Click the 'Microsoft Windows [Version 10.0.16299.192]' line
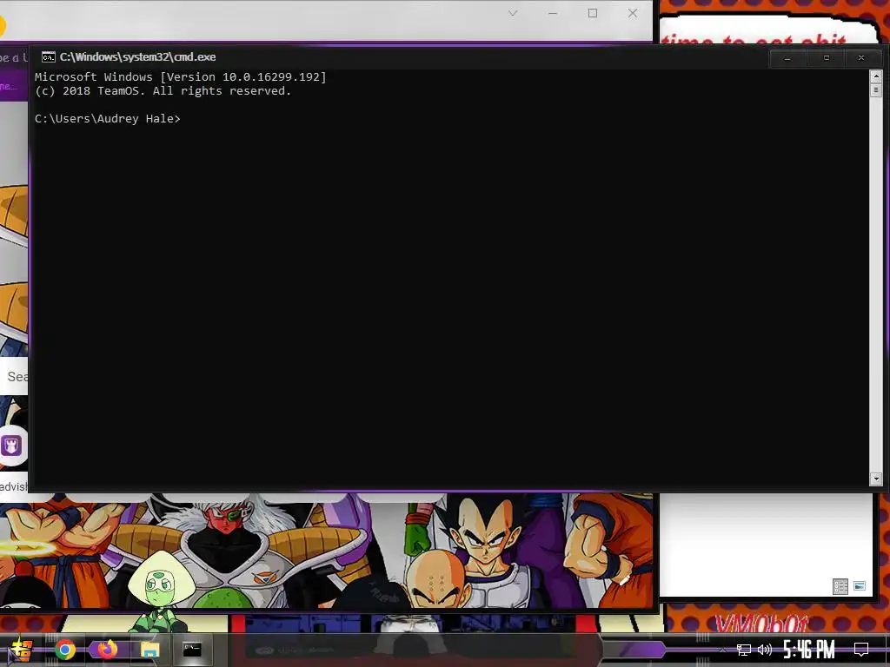Image resolution: width=890 pixels, height=667 pixels. point(181,76)
